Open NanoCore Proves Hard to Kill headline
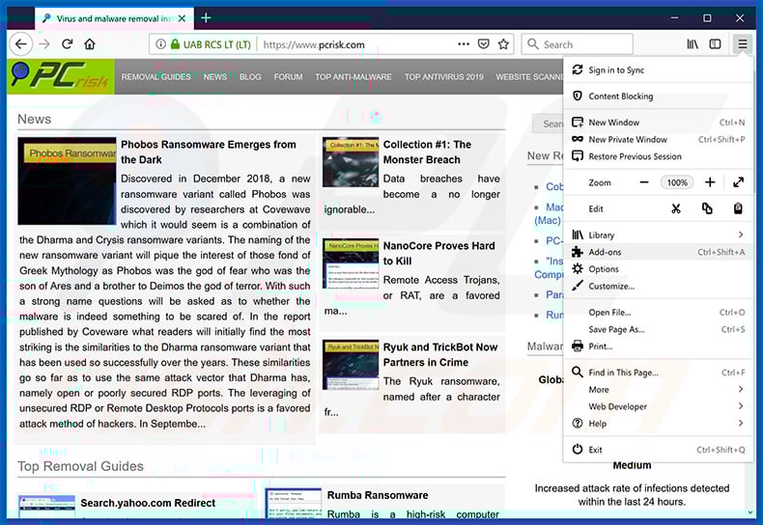The width and height of the screenshot is (763, 525). click(x=438, y=253)
